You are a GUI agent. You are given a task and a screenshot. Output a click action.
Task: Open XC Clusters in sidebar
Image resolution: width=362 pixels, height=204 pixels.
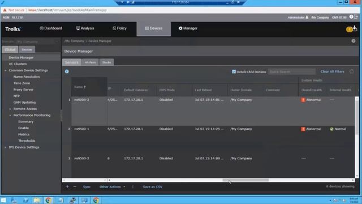click(x=18, y=64)
